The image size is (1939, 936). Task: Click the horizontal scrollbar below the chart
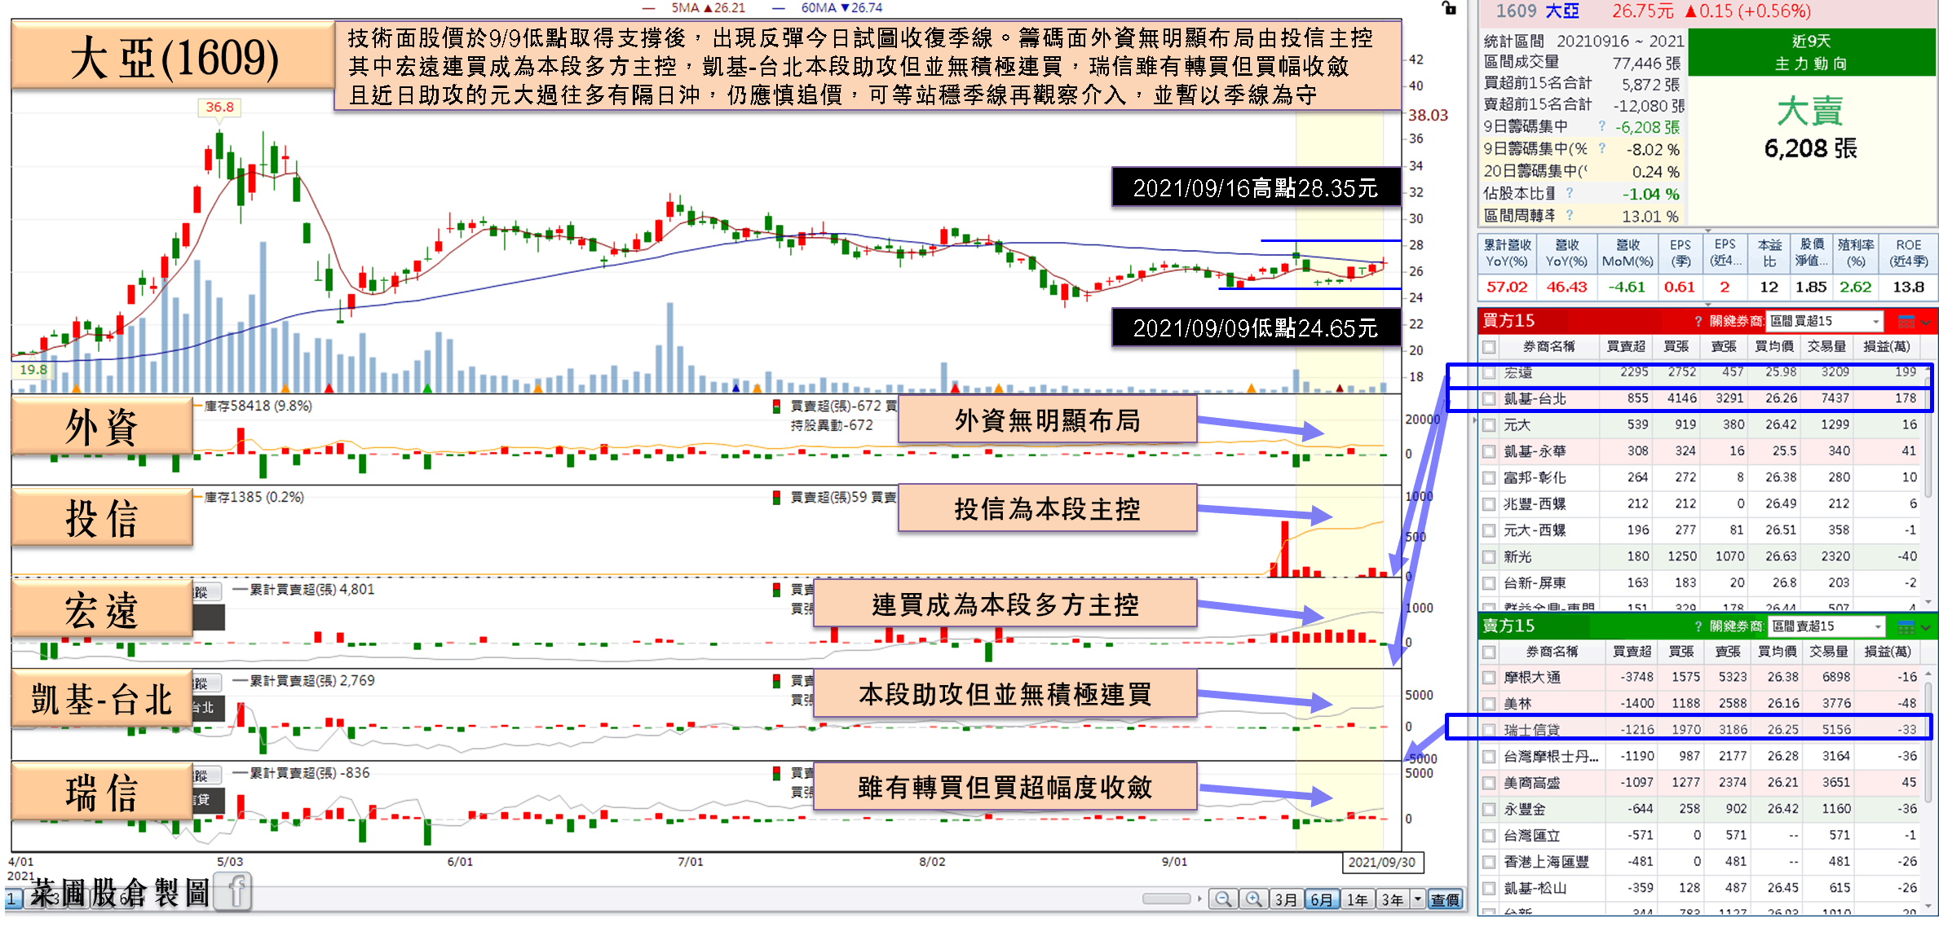point(1166,899)
